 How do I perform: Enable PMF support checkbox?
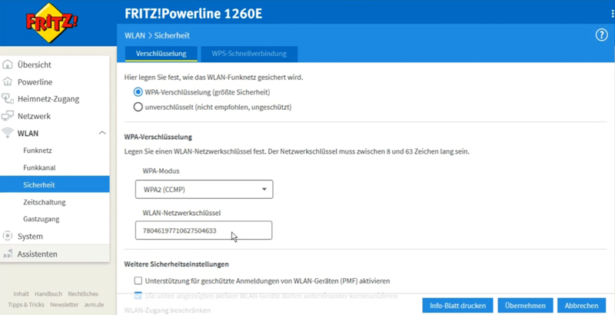[138, 280]
